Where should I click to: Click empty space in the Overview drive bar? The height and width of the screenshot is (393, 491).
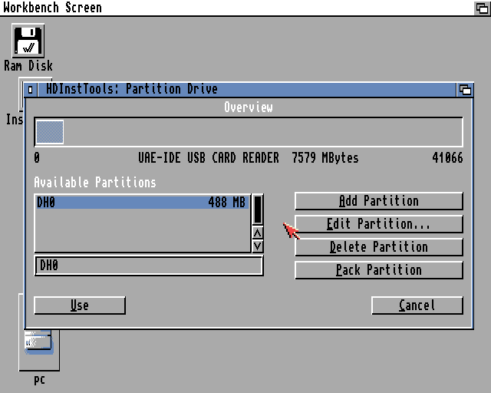click(x=261, y=132)
